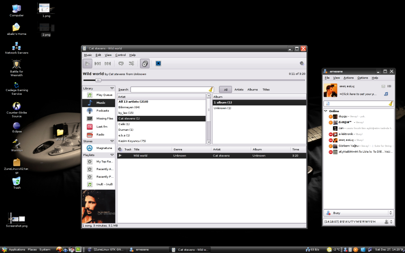
Task: Collapse the Online contacts group
Action: click(326, 111)
